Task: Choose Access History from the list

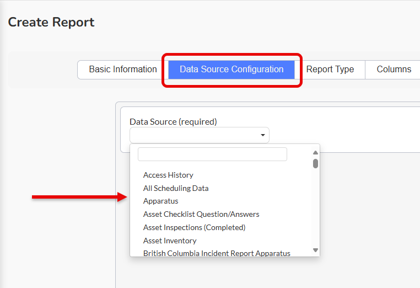Action: 168,175
